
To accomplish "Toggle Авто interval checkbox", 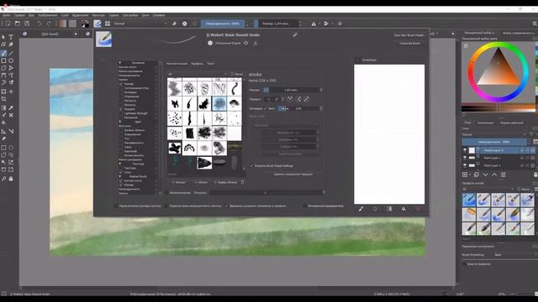I will (265, 108).
